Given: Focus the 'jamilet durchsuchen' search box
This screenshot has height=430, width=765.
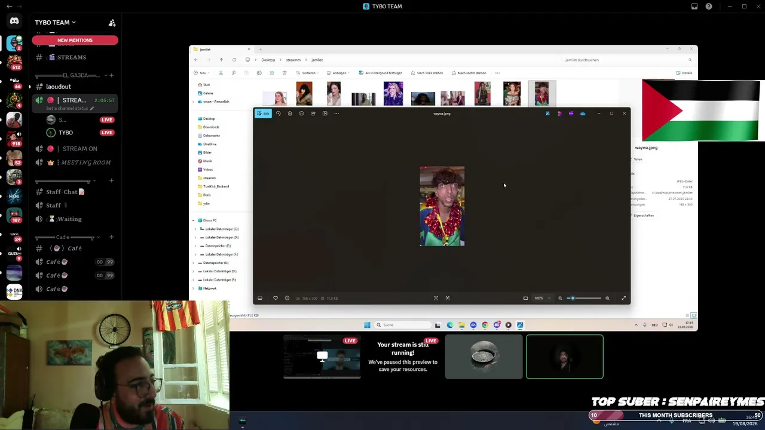Looking at the screenshot, I should click(x=629, y=60).
